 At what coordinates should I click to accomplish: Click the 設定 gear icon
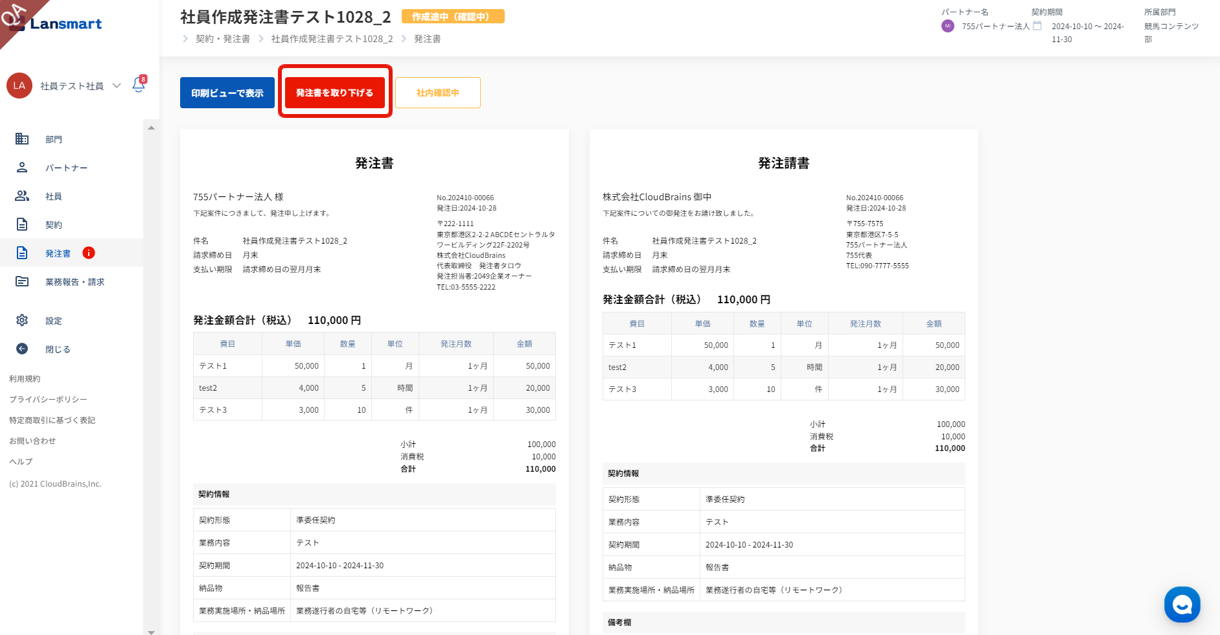click(x=22, y=320)
